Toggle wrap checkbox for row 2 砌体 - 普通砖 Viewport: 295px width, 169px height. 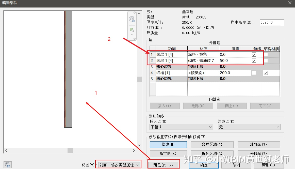pyautogui.click(x=254, y=61)
